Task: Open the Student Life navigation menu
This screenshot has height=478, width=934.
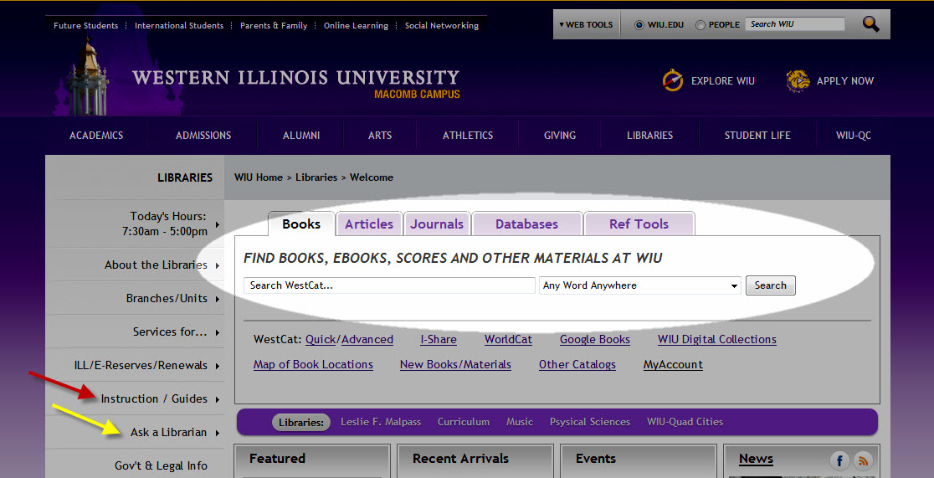Action: click(757, 136)
